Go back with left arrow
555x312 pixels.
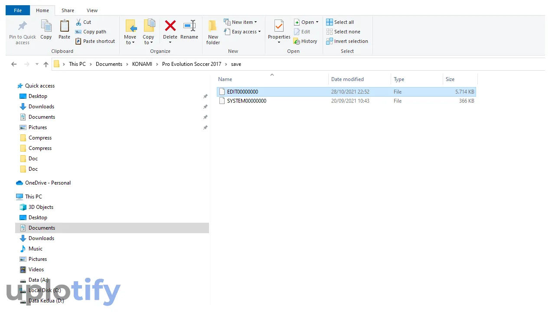14,64
